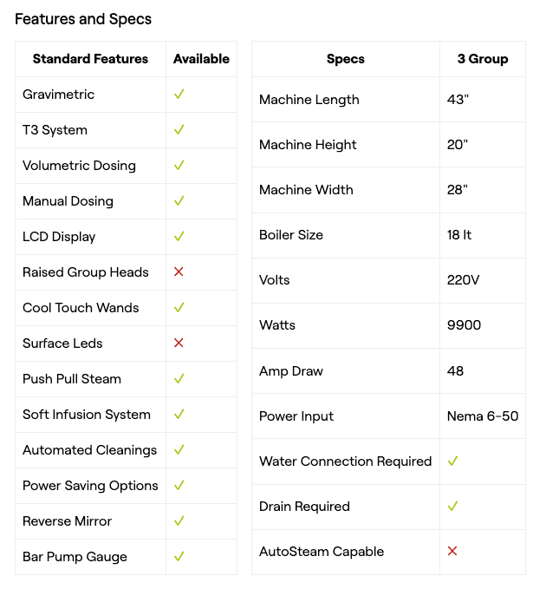This screenshot has width=546, height=589.
Task: Click the Nema 6-50 power input value
Action: [482, 416]
